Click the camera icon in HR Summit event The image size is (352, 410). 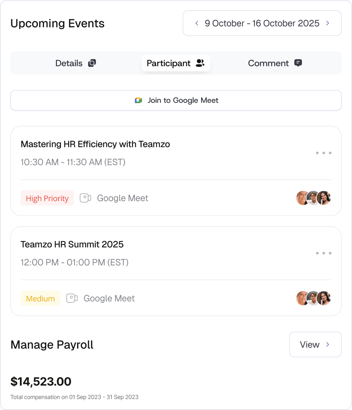coord(72,298)
